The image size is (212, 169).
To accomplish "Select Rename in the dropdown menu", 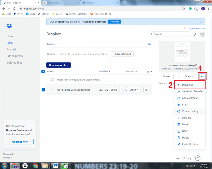I will [186, 118].
